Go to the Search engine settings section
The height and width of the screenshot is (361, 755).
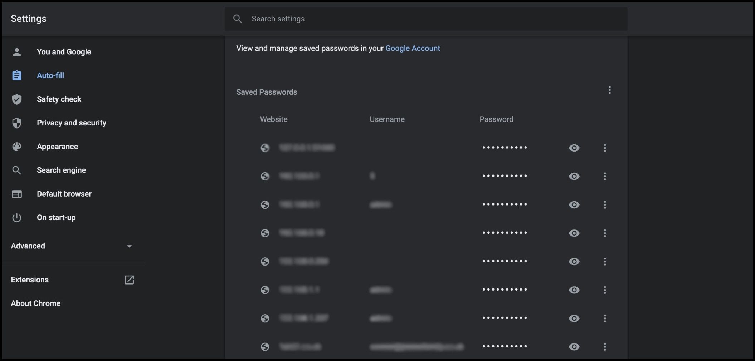(61, 170)
